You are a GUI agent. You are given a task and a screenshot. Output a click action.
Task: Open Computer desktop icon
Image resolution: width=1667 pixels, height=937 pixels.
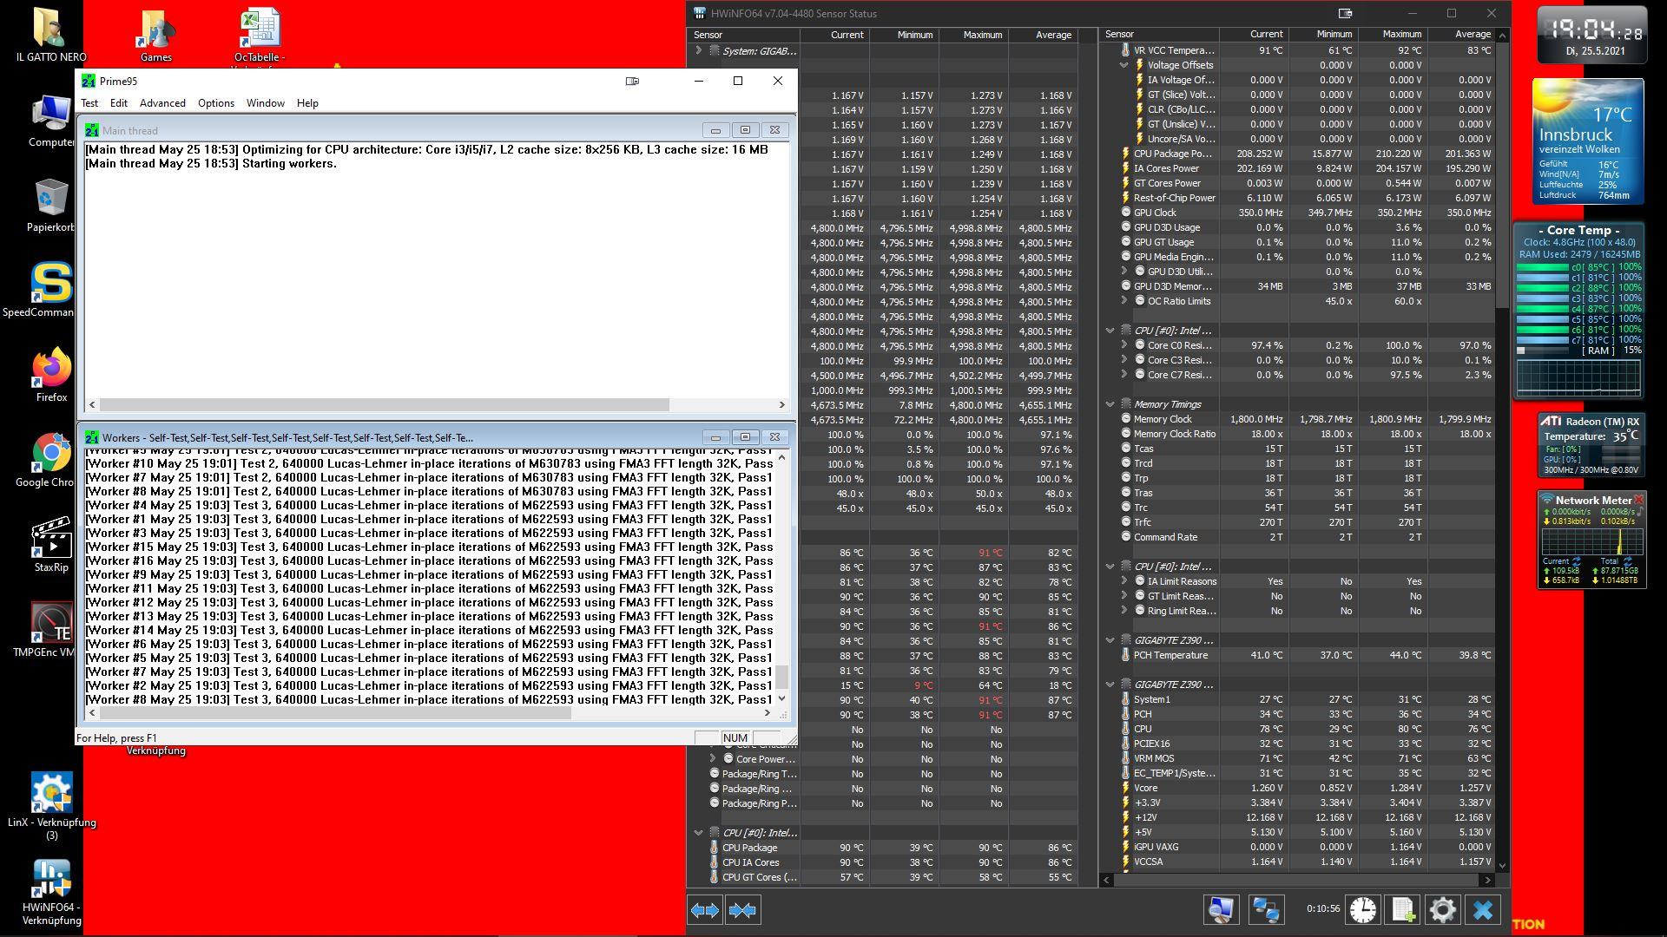(x=51, y=121)
